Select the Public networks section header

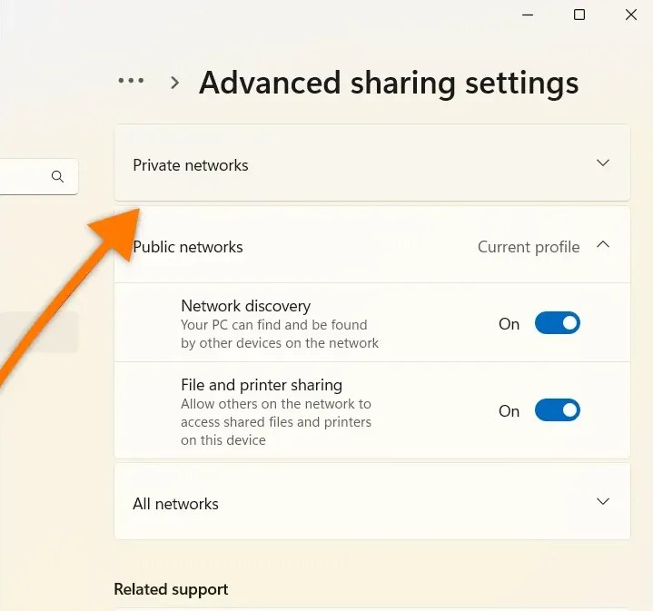coord(371,245)
